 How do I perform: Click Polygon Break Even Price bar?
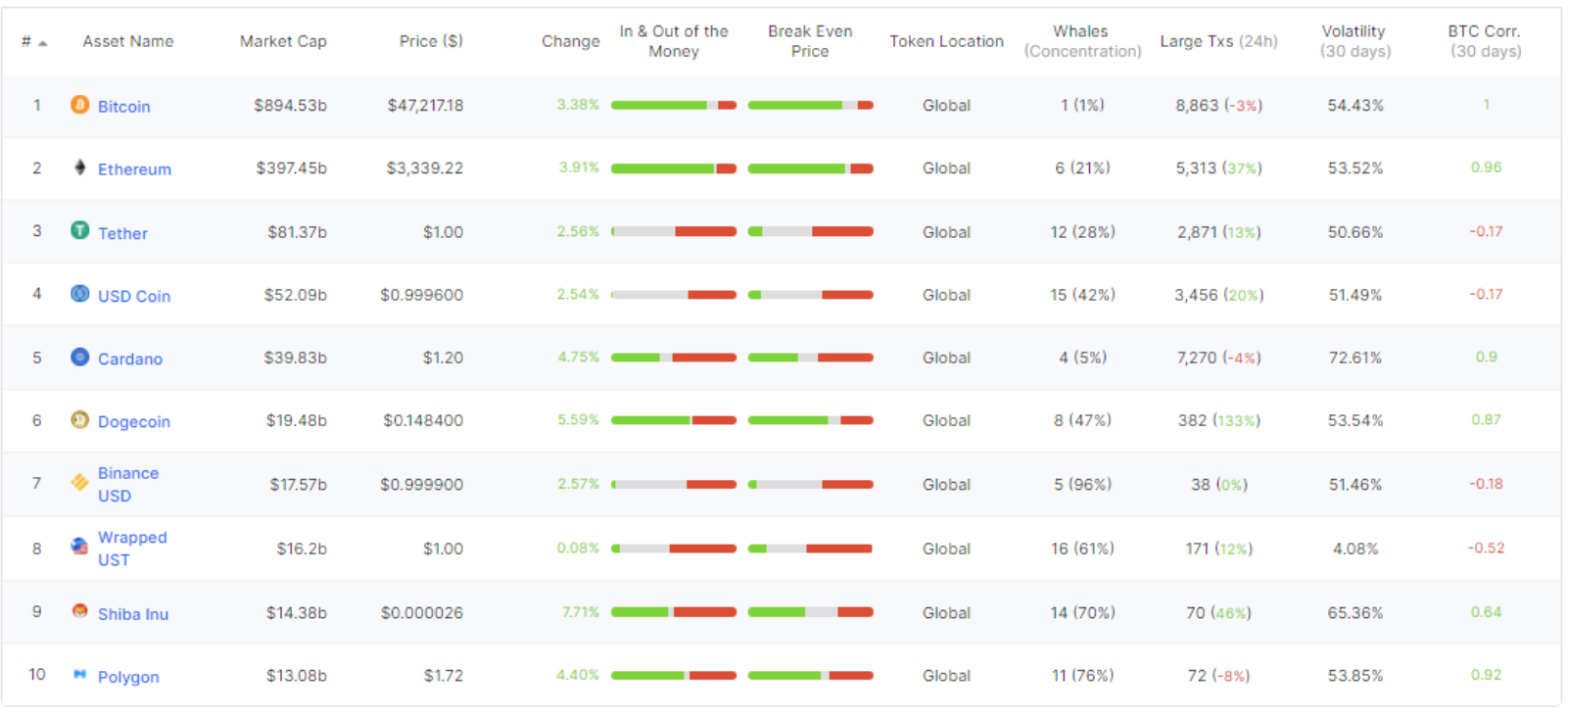pos(810,675)
